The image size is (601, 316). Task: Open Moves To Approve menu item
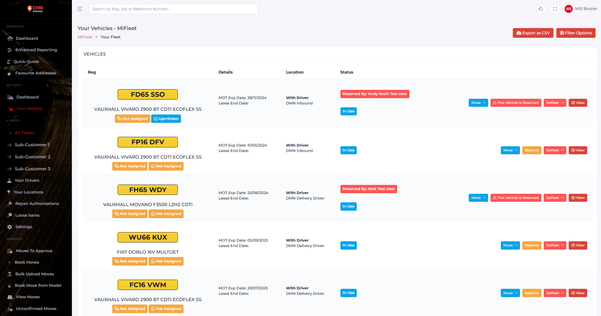34,251
